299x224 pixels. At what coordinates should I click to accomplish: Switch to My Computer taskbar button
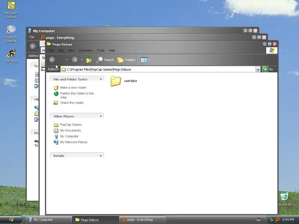49,220
